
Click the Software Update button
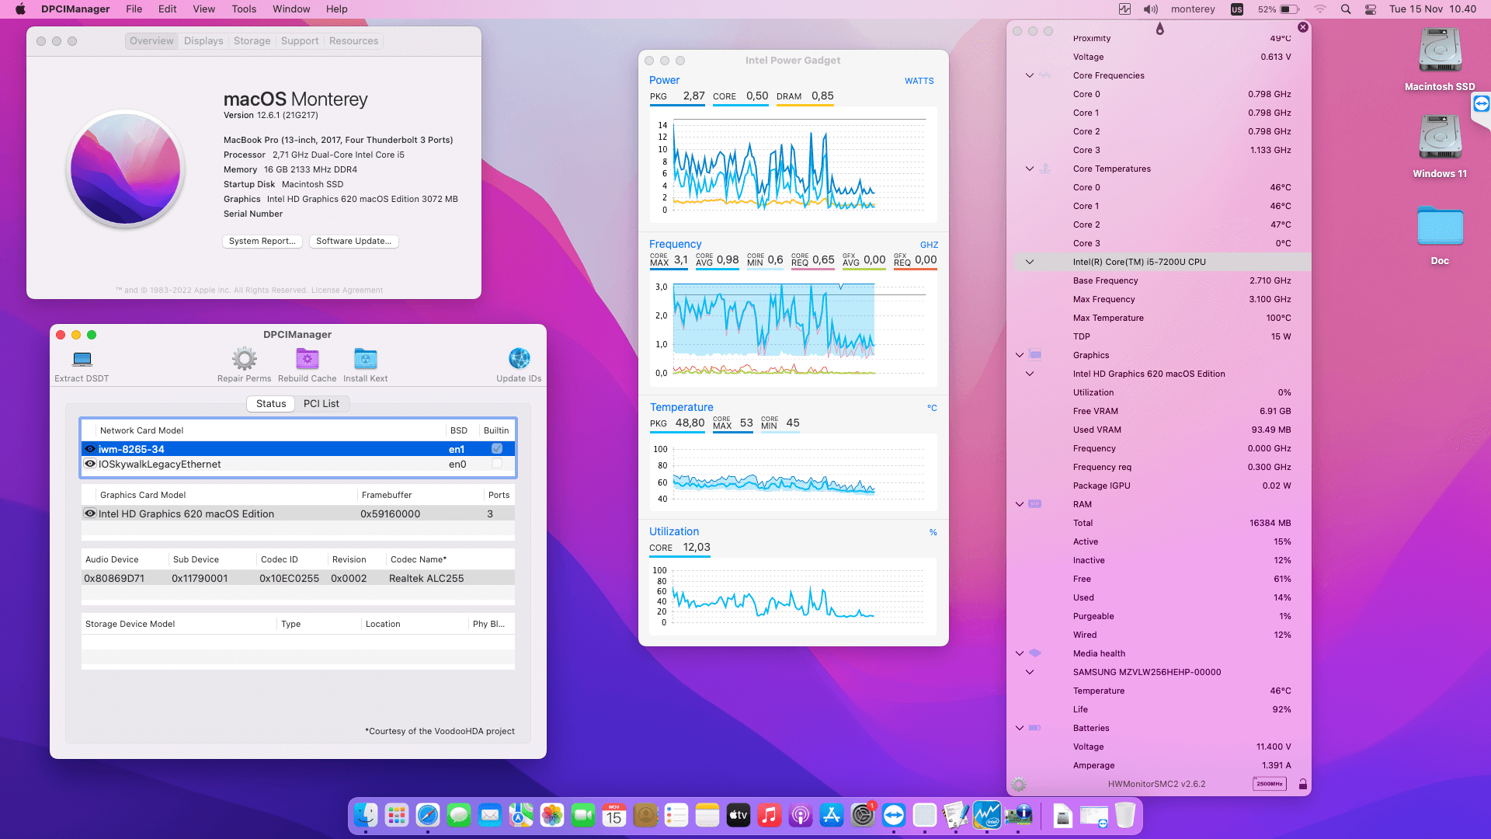353,242
